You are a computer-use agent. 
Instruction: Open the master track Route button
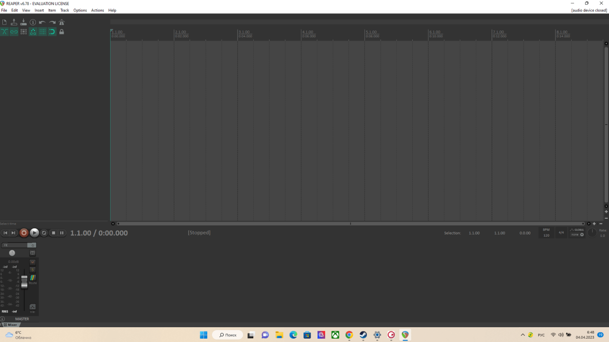click(x=33, y=279)
